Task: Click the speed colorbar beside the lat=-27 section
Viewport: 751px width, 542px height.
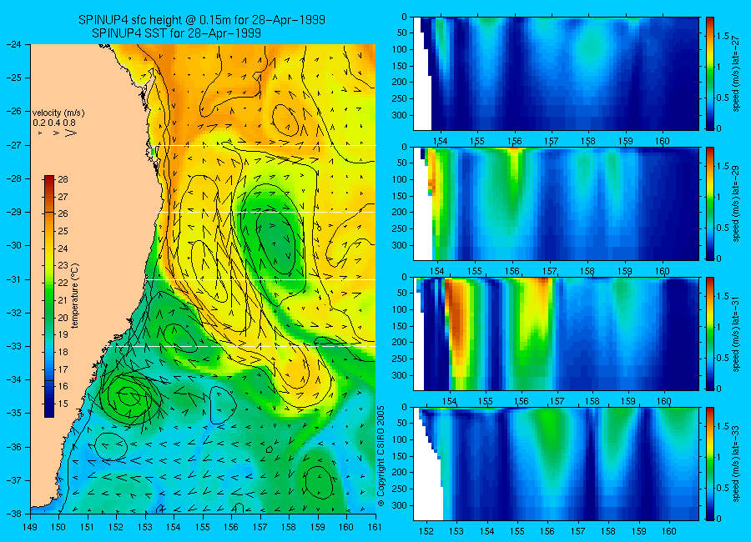Action: 710,73
